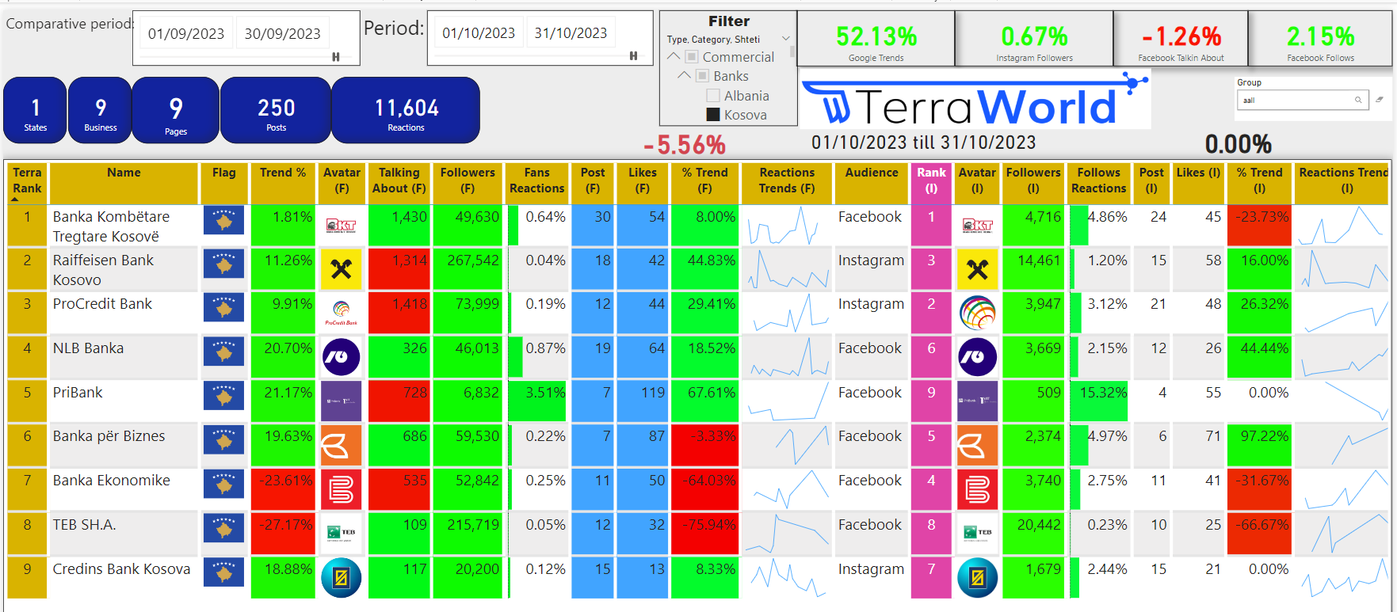Click the Business card showing 9
The height and width of the screenshot is (612, 1397).
101,110
